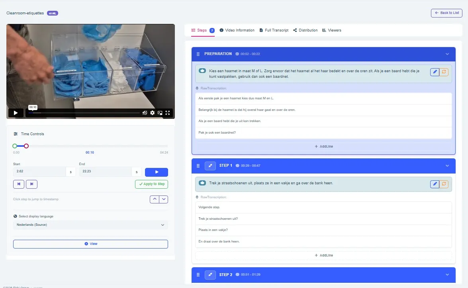
Task: Click STEP 1 timestamp 00:29 - 00:47
Action: pos(251,166)
